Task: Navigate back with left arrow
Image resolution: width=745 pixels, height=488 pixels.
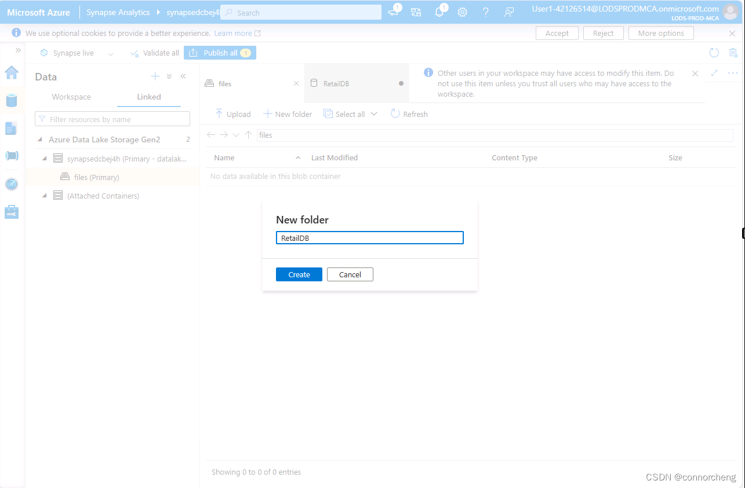Action: [x=211, y=135]
